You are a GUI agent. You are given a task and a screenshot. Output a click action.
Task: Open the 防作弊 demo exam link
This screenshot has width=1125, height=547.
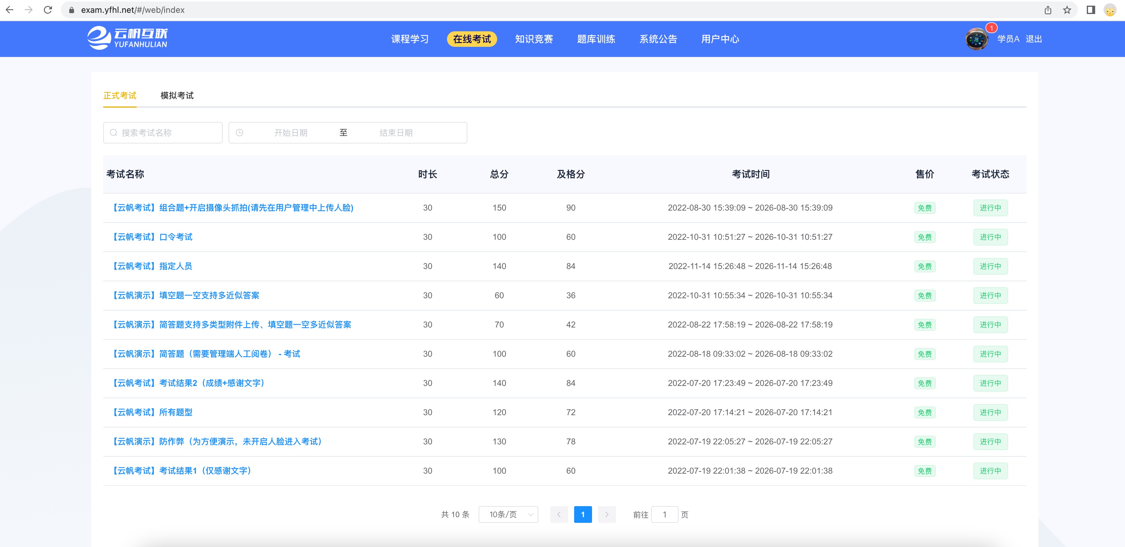[x=217, y=442]
